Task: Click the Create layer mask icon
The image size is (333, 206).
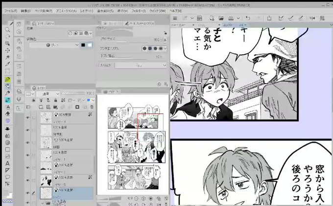Action: (x=77, y=107)
